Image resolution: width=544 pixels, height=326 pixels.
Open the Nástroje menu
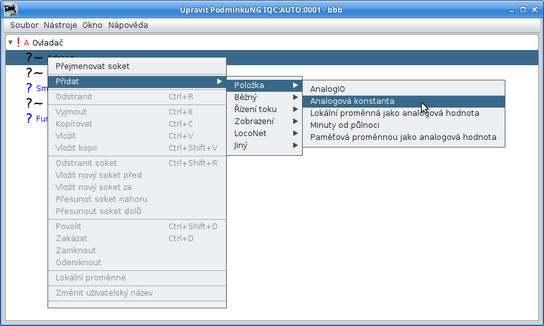(60, 25)
